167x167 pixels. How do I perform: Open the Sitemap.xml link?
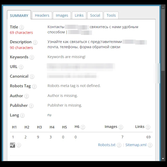(136, 145)
